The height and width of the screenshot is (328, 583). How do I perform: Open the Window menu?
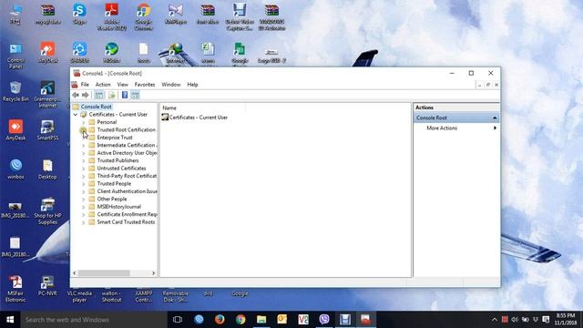[x=170, y=85]
